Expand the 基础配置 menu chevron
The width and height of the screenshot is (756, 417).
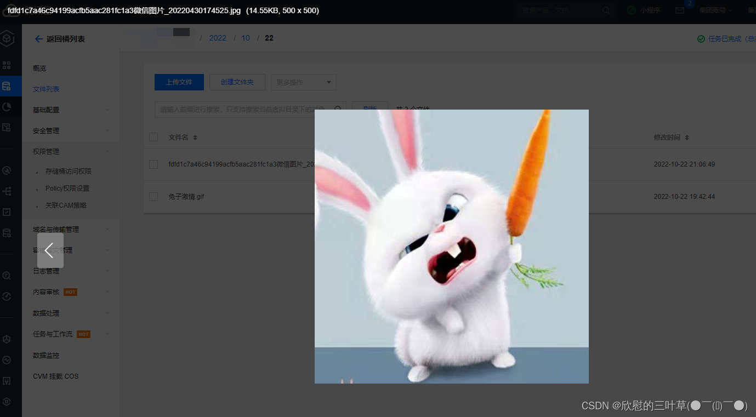[107, 110]
